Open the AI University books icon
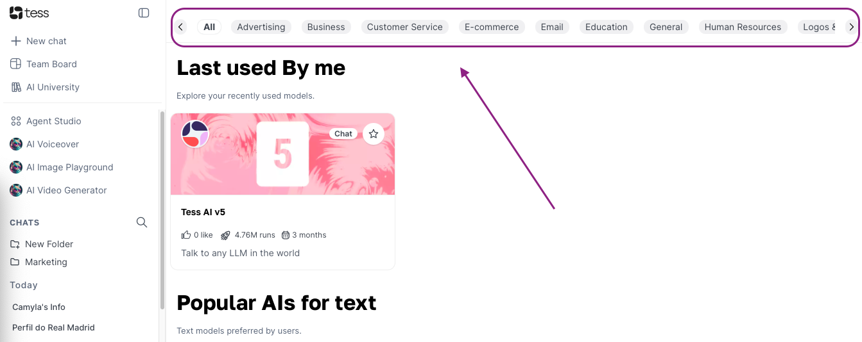 pos(16,87)
